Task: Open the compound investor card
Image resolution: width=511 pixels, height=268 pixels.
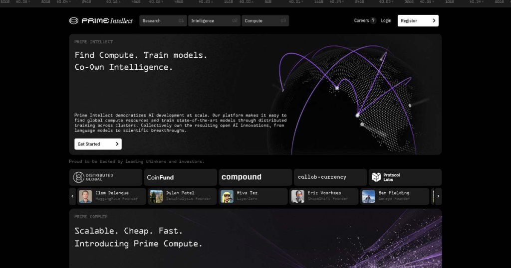Action: (x=255, y=177)
